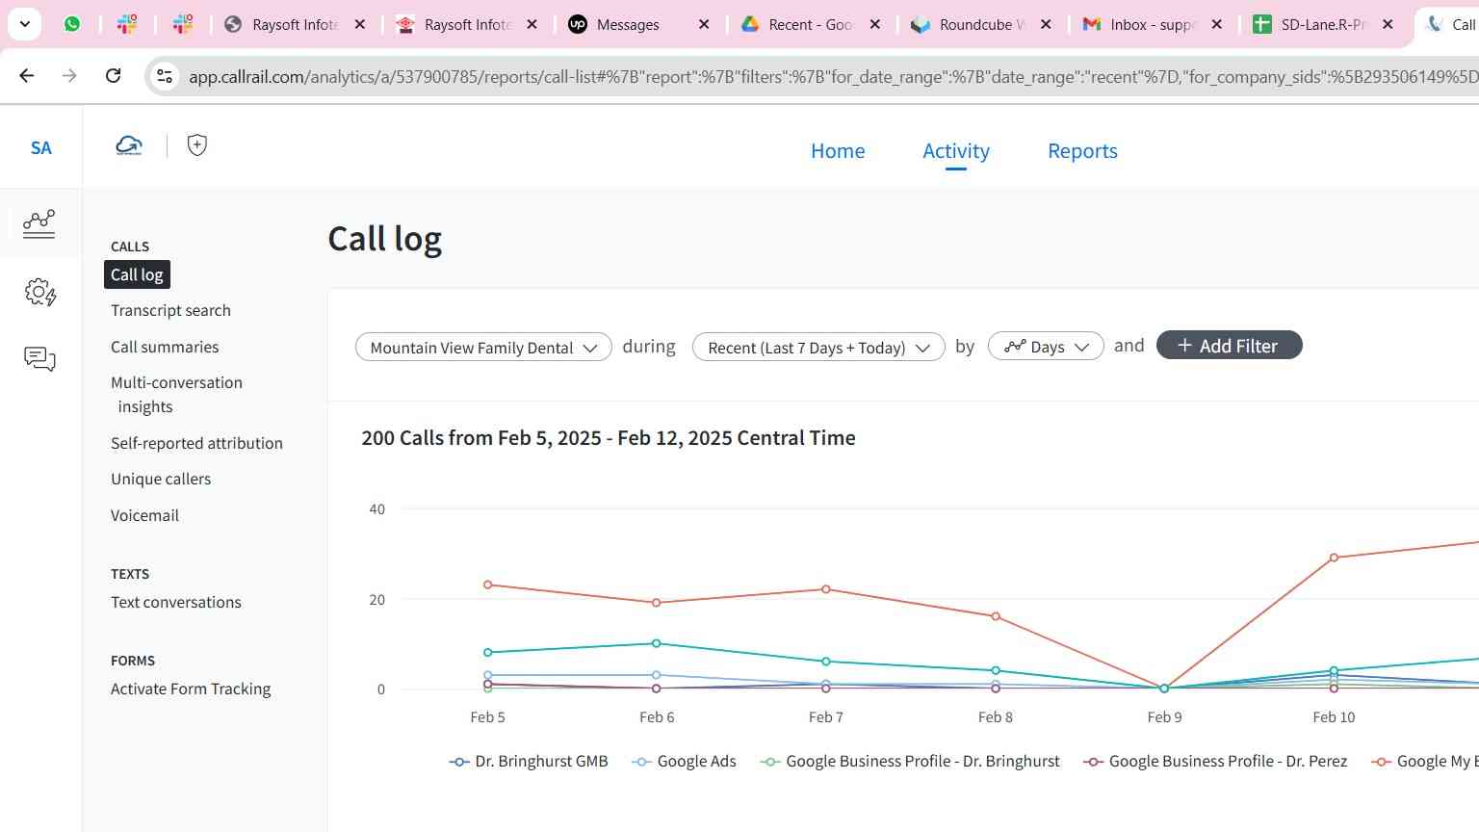
Task: Go back using browser back arrow
Action: point(27,75)
